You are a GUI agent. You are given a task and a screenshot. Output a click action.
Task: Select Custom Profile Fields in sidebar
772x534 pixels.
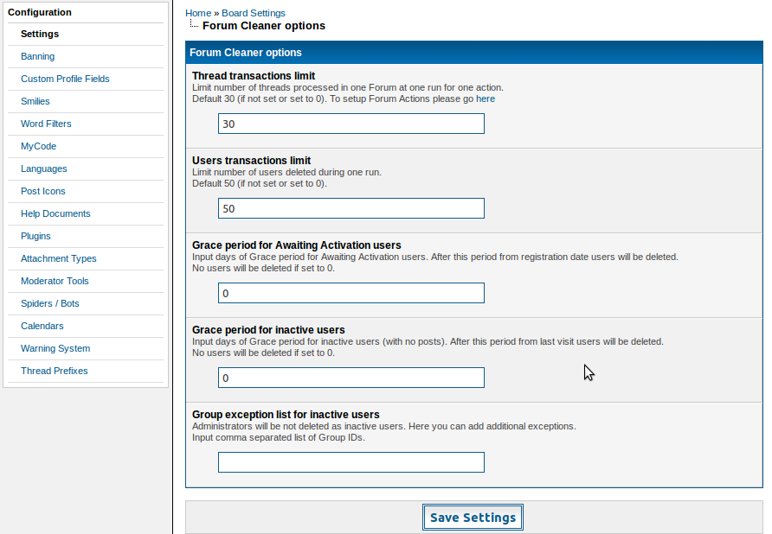point(65,79)
